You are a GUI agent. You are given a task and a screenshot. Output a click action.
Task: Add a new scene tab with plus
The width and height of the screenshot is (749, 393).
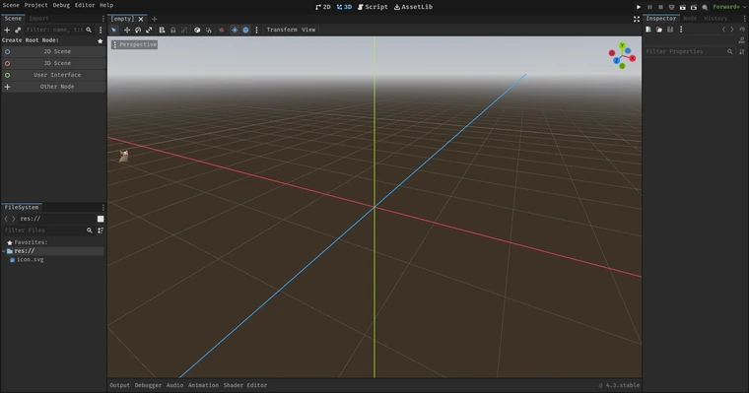click(x=155, y=19)
